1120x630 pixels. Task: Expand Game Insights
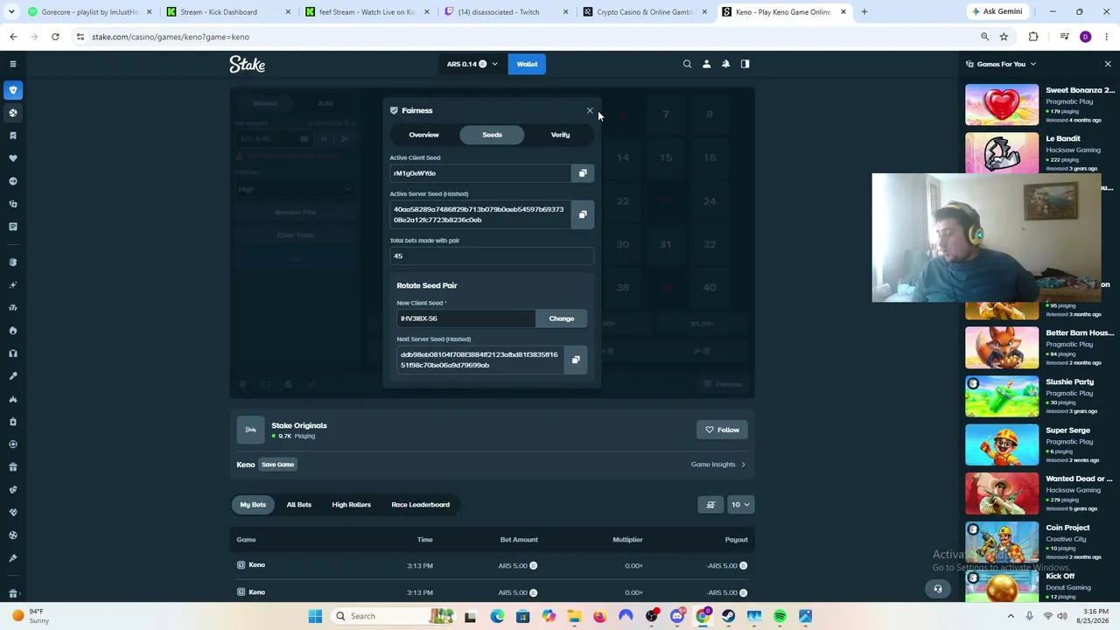pos(718,465)
